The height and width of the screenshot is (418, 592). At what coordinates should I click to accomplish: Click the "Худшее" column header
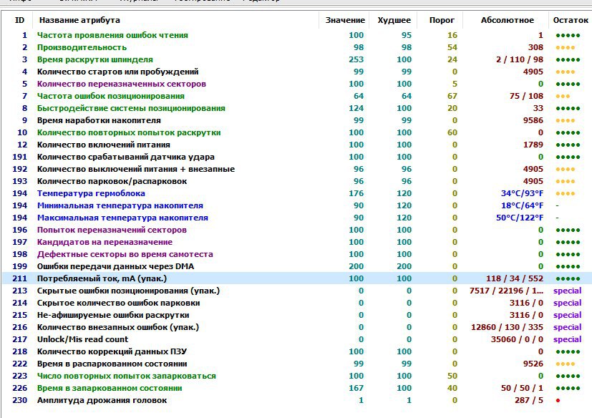point(394,20)
